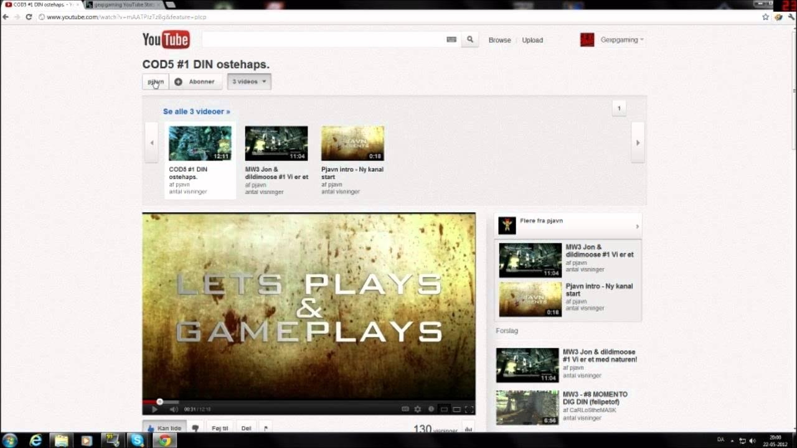Click the YouTube logo
797x448 pixels.
point(166,40)
